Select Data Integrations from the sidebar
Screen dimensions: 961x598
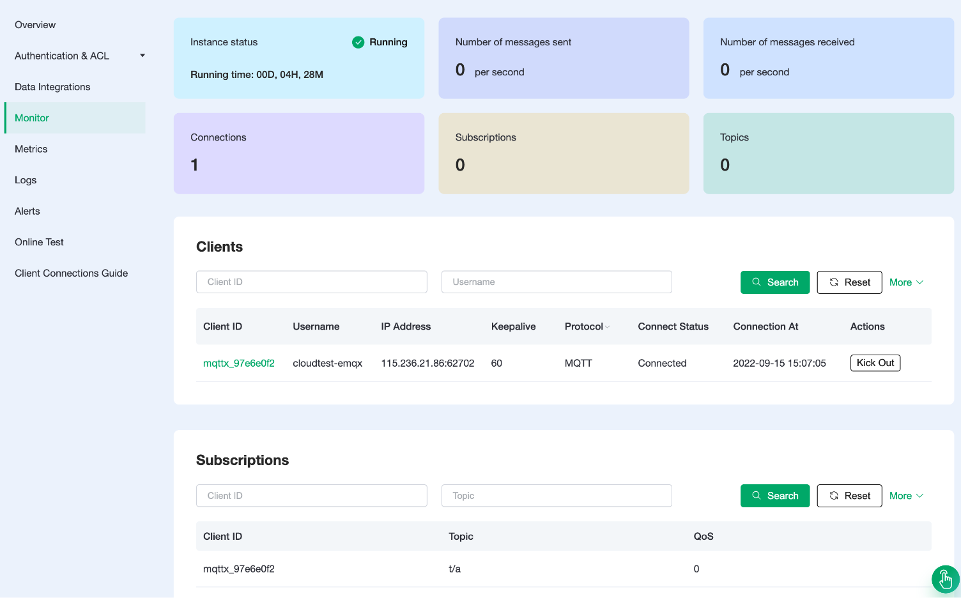pyautogui.click(x=52, y=87)
